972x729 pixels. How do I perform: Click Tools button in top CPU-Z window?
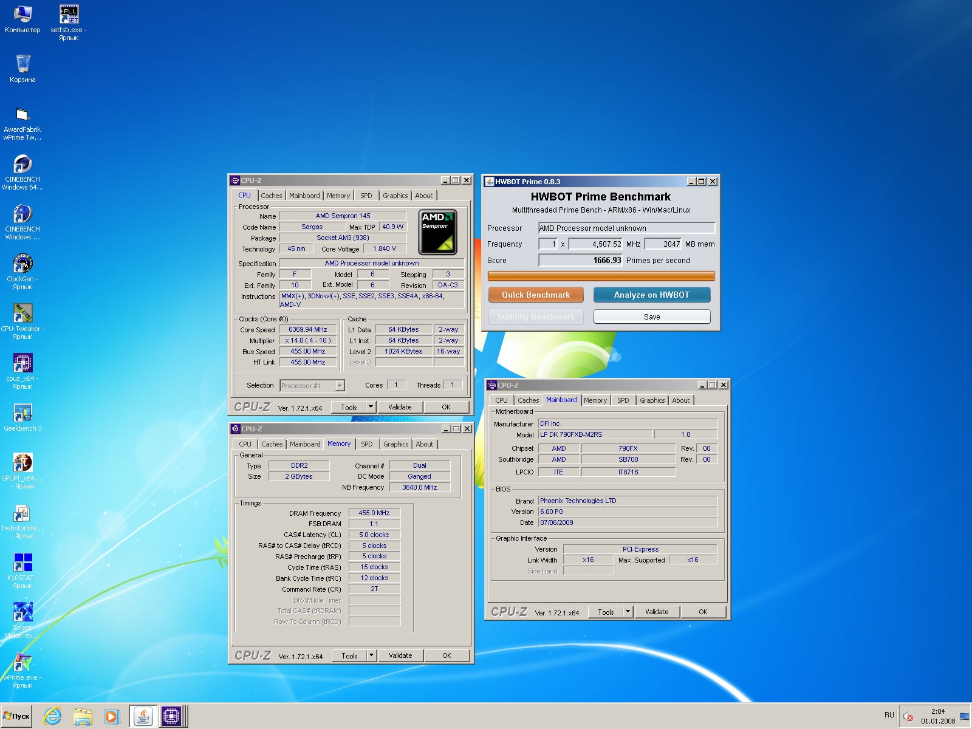[349, 408]
